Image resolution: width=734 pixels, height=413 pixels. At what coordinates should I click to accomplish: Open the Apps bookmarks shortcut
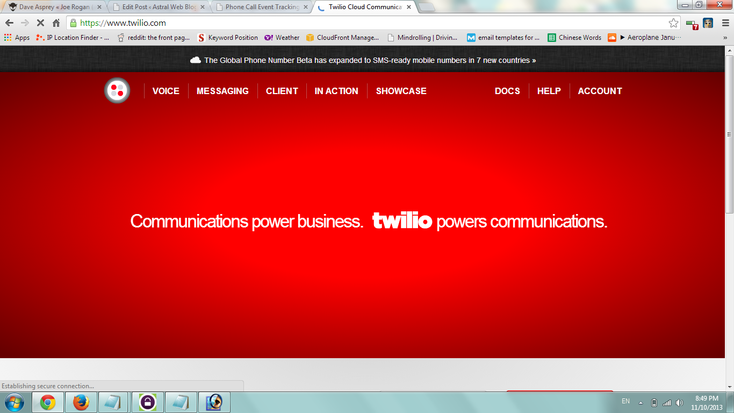pyautogui.click(x=17, y=38)
